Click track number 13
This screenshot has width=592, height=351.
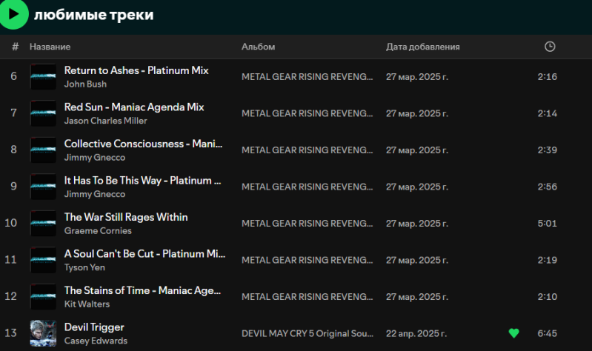tap(10, 333)
